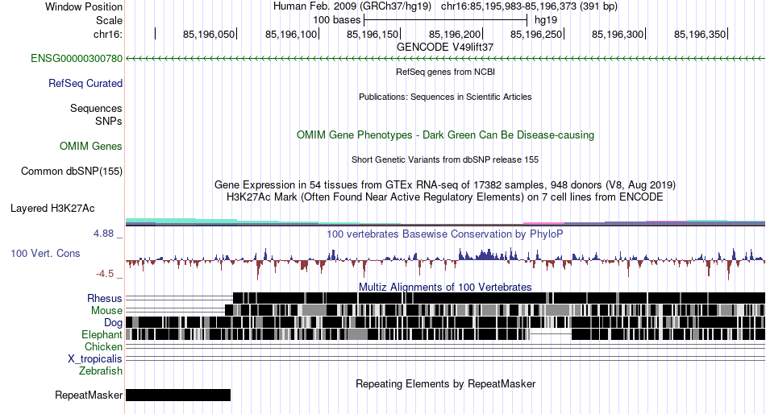Click the 100 Vert. Cons label
The height and width of the screenshot is (414, 766).
click(x=45, y=254)
